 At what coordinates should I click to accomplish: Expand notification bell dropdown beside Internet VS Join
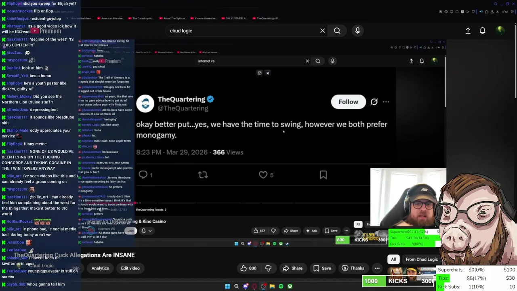tap(146, 231)
